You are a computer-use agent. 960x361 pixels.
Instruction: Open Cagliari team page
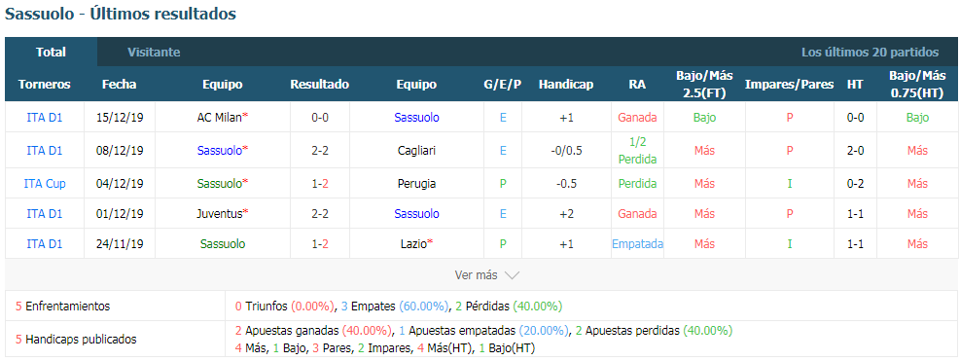(x=416, y=150)
